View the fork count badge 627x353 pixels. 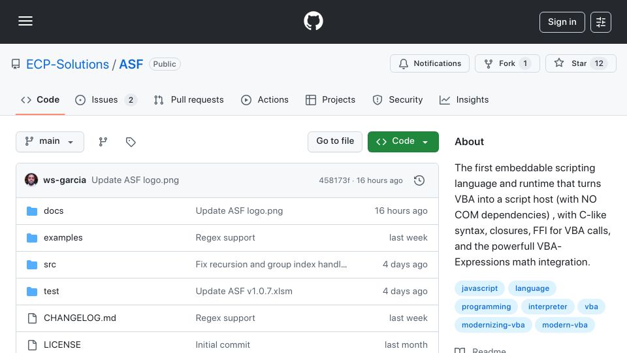pyautogui.click(x=525, y=63)
